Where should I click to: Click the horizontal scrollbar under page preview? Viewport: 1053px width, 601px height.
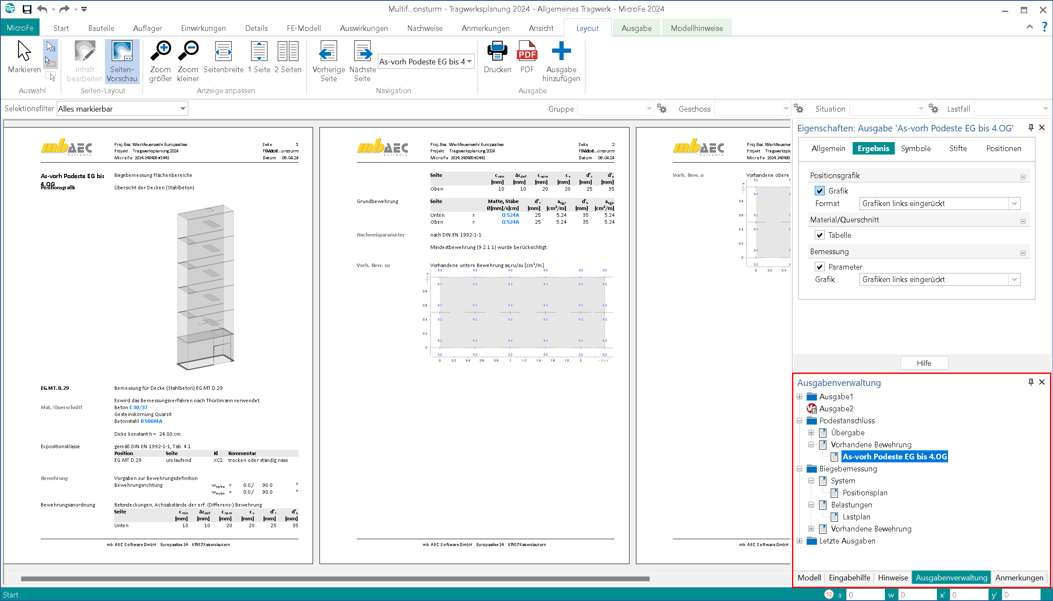(x=335, y=579)
